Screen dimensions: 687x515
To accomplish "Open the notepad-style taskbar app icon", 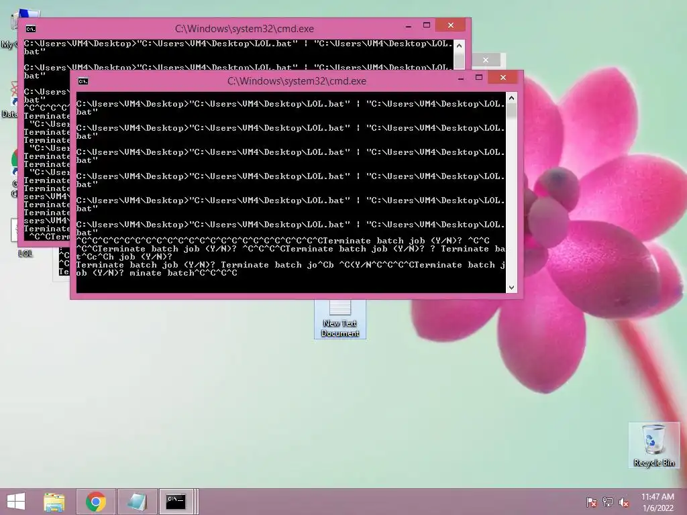I will [137, 502].
